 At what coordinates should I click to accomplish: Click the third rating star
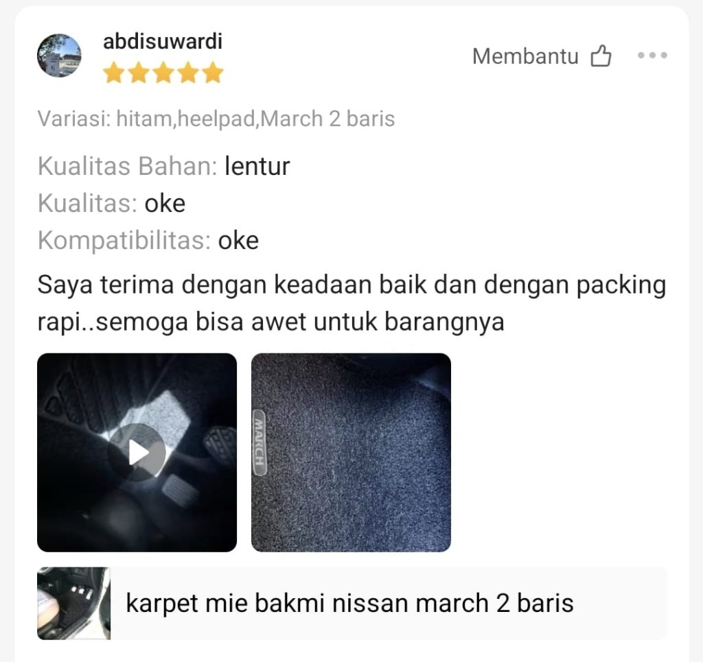163,73
